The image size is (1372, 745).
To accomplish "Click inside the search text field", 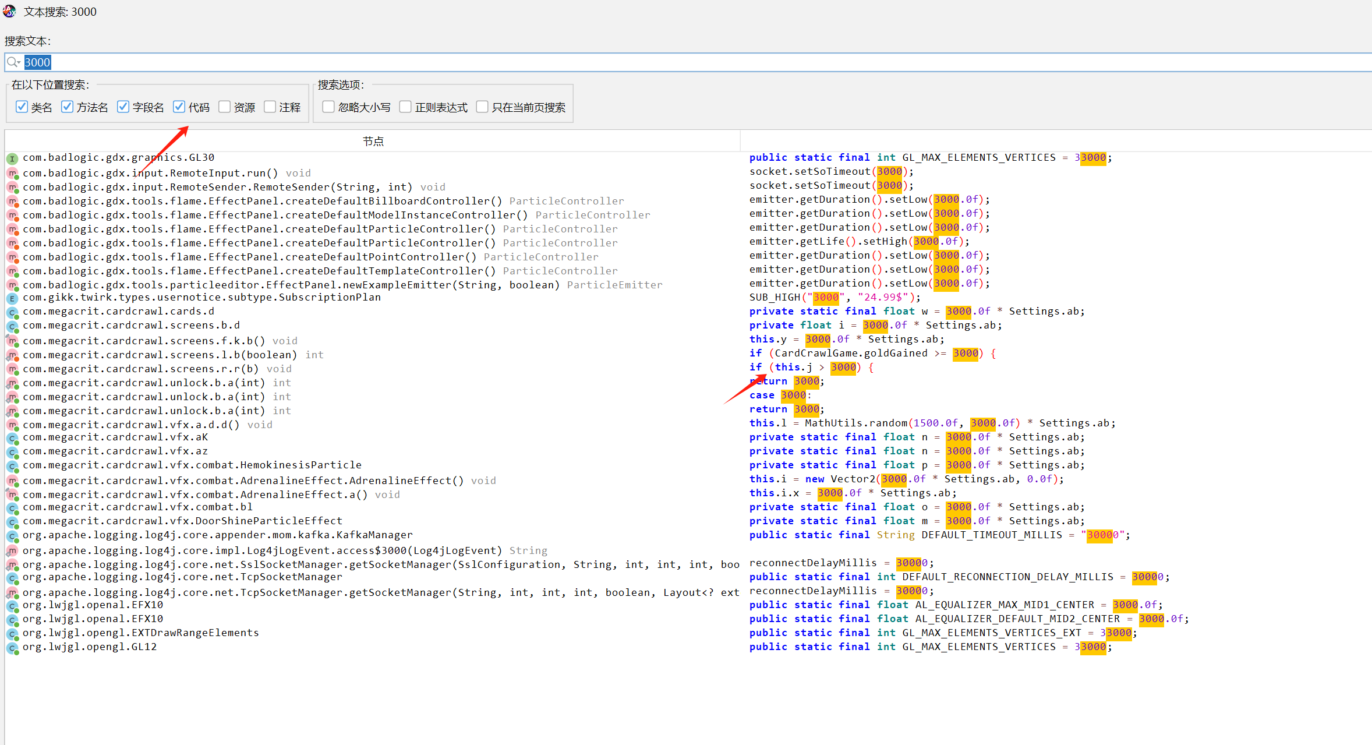I will (x=699, y=62).
